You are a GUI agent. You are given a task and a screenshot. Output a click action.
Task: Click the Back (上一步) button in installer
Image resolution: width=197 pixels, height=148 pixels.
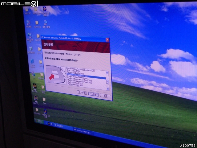coord(82,93)
